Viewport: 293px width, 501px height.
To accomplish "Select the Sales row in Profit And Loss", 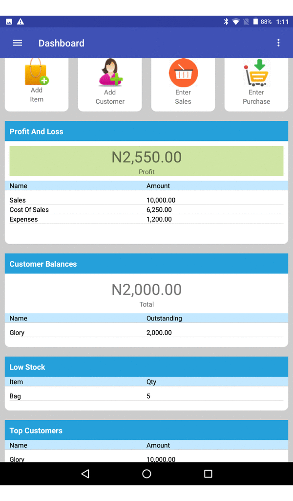I will pos(146,200).
